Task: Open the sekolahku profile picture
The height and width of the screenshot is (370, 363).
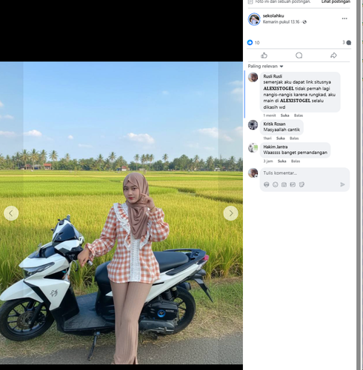Action: [x=254, y=19]
